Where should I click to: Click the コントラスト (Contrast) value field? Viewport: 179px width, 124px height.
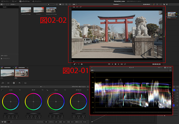tap(46, 122)
